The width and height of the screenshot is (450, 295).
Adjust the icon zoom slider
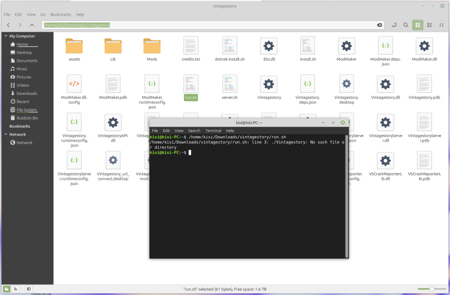pyautogui.click(x=431, y=289)
